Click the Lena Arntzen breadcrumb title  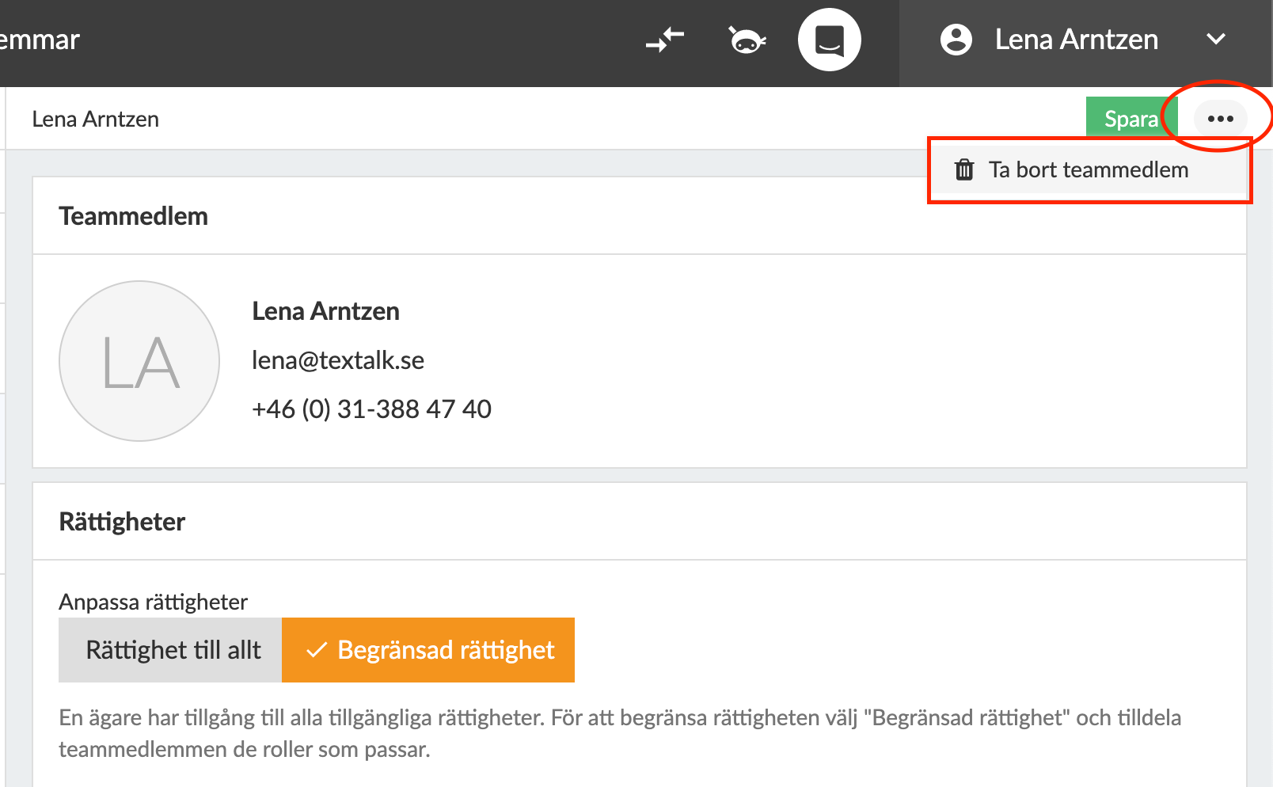96,119
